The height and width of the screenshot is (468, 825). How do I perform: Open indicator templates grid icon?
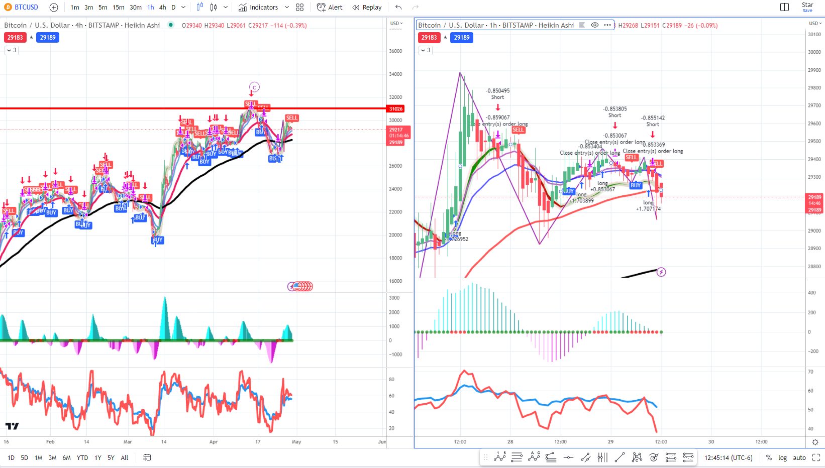click(300, 8)
